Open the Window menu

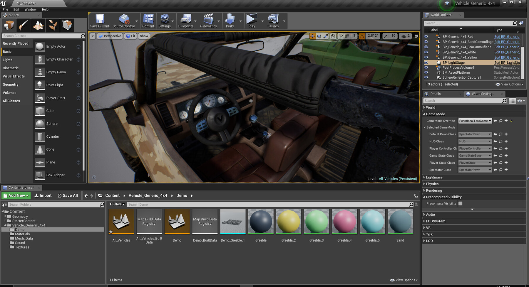point(30,9)
